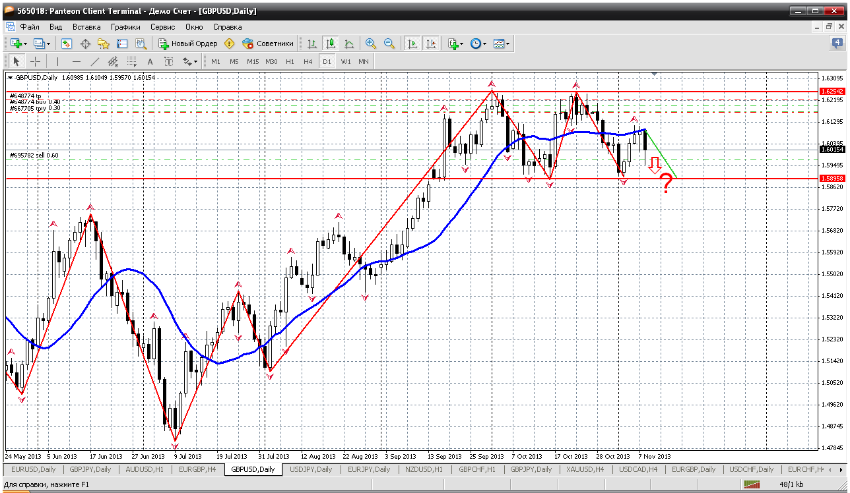This screenshot has height=493, width=850.
Task: Select the H4 timeframe button
Action: click(x=308, y=61)
